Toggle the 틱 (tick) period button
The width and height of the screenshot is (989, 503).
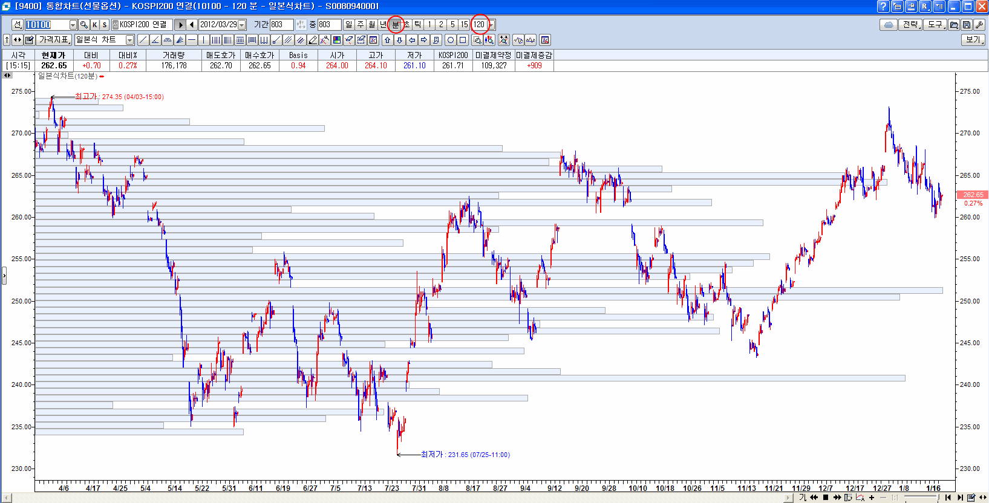[417, 25]
